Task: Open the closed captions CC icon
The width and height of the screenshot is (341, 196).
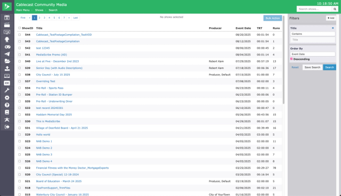Action: pos(7,83)
